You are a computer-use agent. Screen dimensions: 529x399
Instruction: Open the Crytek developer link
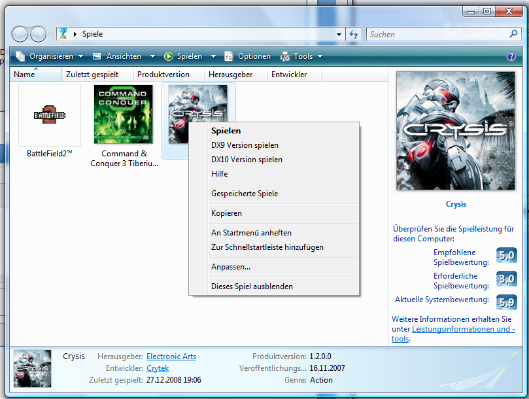(158, 368)
